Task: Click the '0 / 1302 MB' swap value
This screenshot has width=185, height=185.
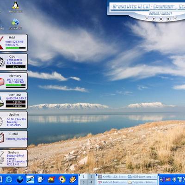Action: point(17,82)
